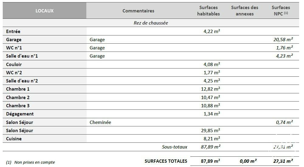The width and height of the screenshot is (304, 167).
Task: Select the Sous-totaux label
Action: [x=174, y=147]
